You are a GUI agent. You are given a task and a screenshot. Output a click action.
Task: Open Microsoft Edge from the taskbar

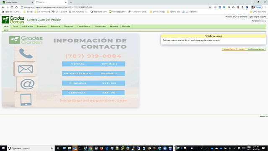coord(107,148)
